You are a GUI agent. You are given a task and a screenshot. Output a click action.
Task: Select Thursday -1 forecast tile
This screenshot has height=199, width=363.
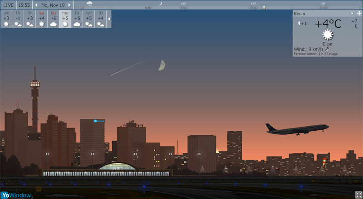18,19
